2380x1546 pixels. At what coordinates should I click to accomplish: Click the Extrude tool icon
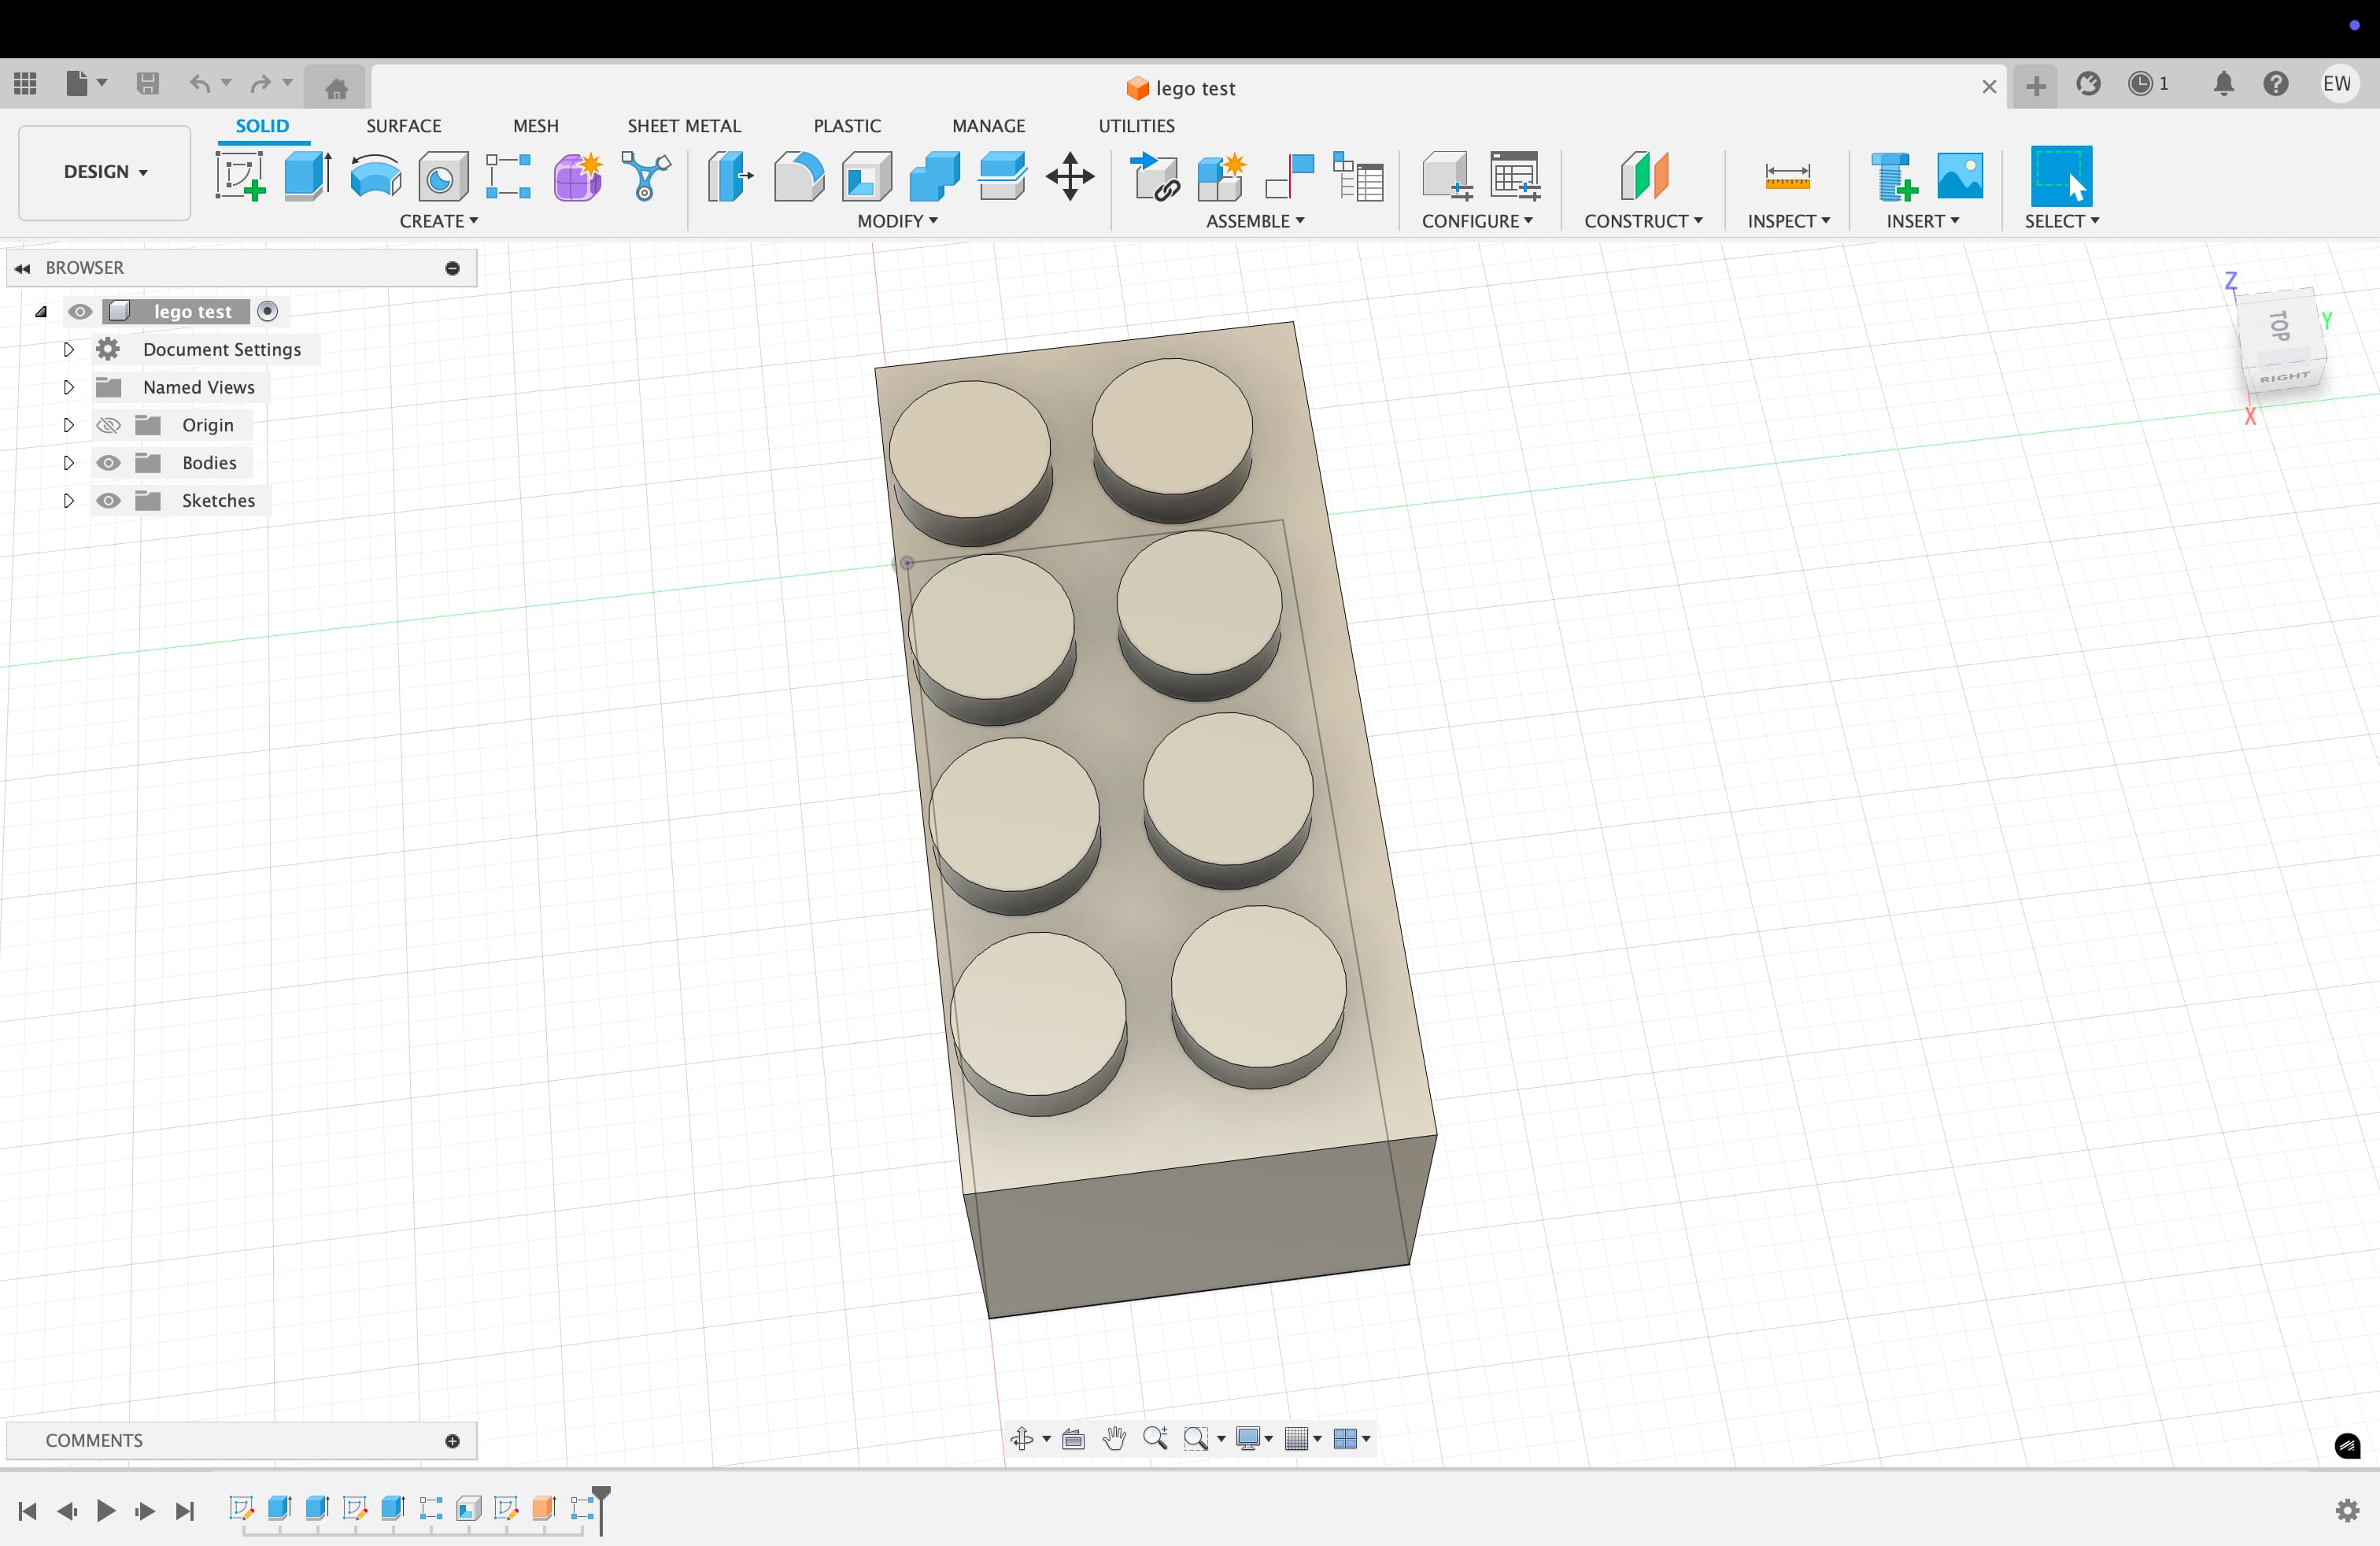(307, 177)
